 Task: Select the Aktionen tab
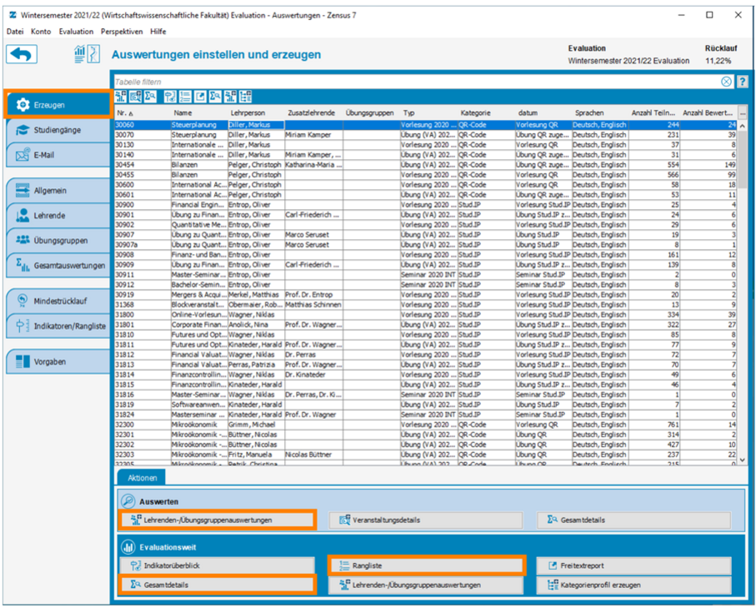pos(141,478)
